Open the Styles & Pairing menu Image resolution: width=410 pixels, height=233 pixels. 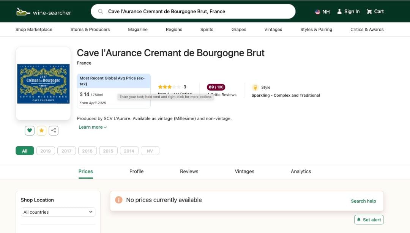coord(316,30)
